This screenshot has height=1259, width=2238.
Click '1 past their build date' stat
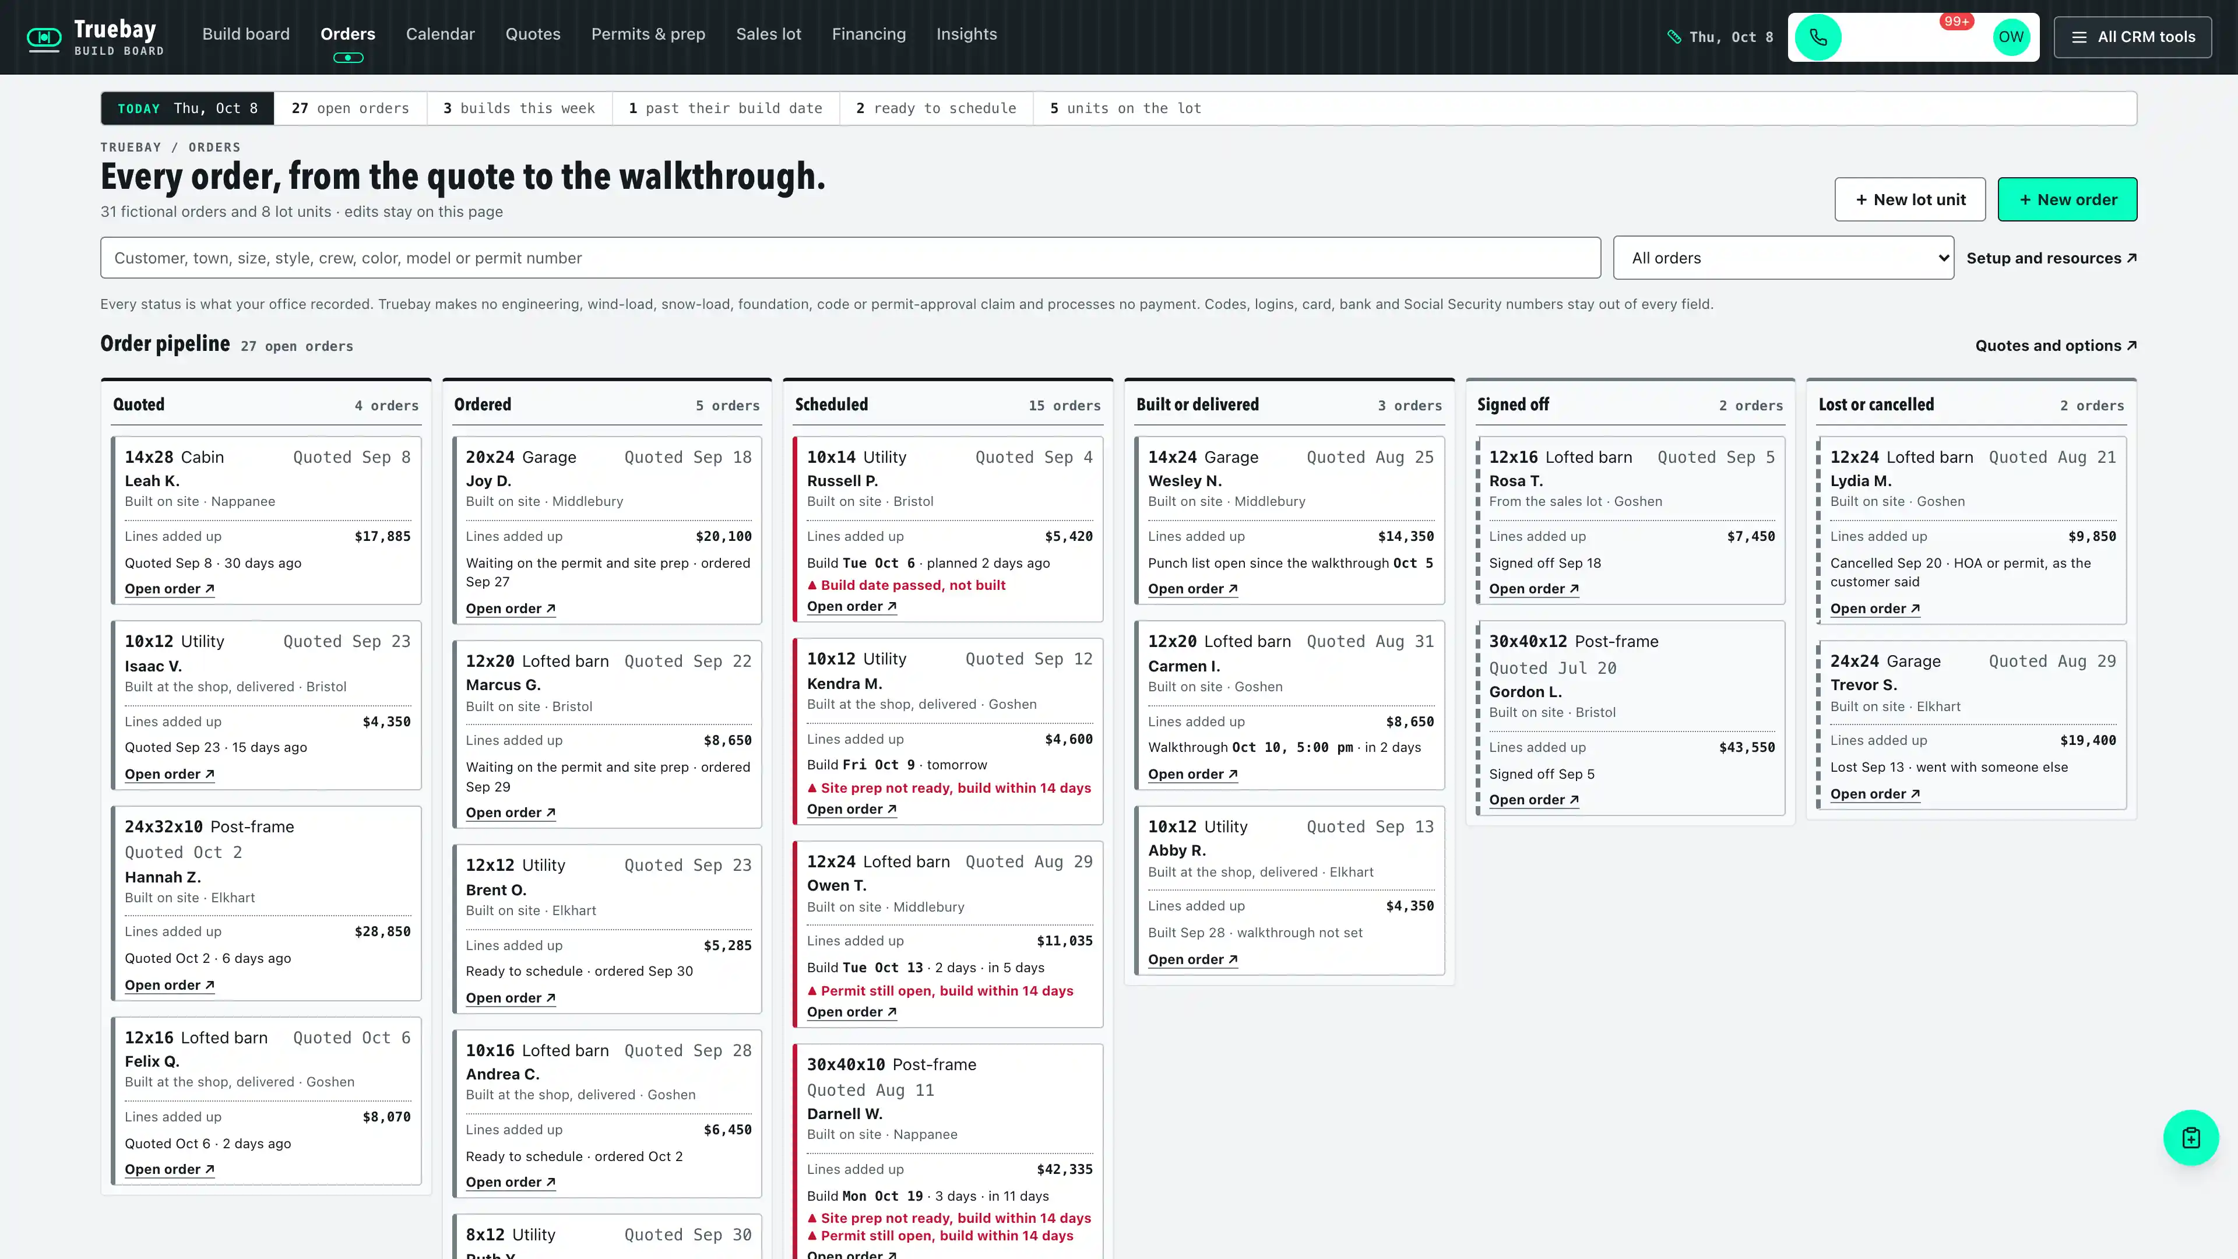pyautogui.click(x=726, y=108)
